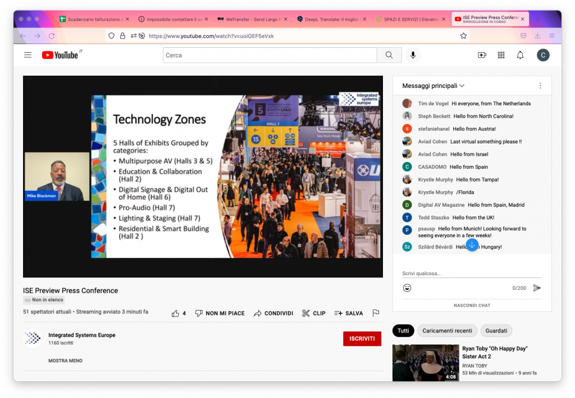575x398 pixels.
Task: Start voice search with the microphone
Action: [x=413, y=55]
